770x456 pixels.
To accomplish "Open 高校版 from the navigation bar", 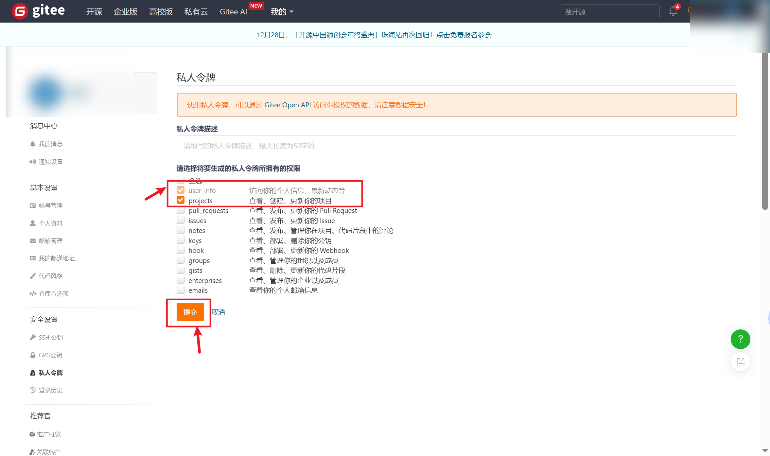I will point(161,11).
